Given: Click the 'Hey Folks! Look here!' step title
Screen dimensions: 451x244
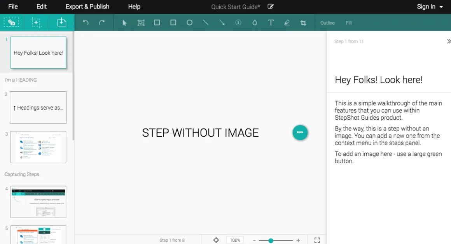Looking at the screenshot, I should point(379,80).
